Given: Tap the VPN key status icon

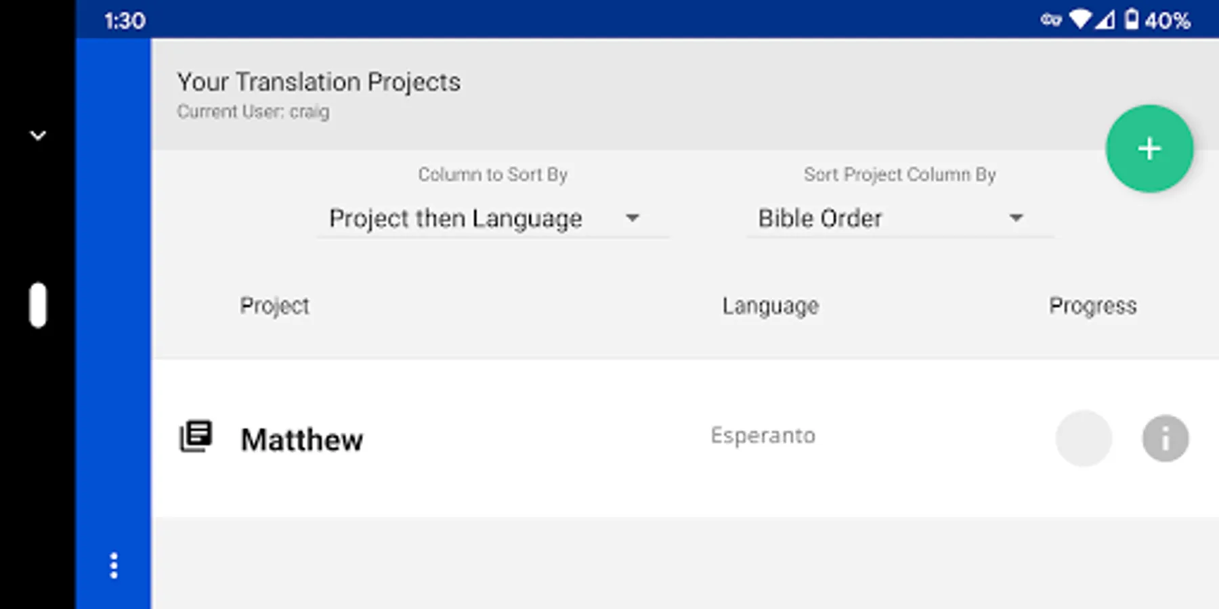Looking at the screenshot, I should (x=1050, y=20).
